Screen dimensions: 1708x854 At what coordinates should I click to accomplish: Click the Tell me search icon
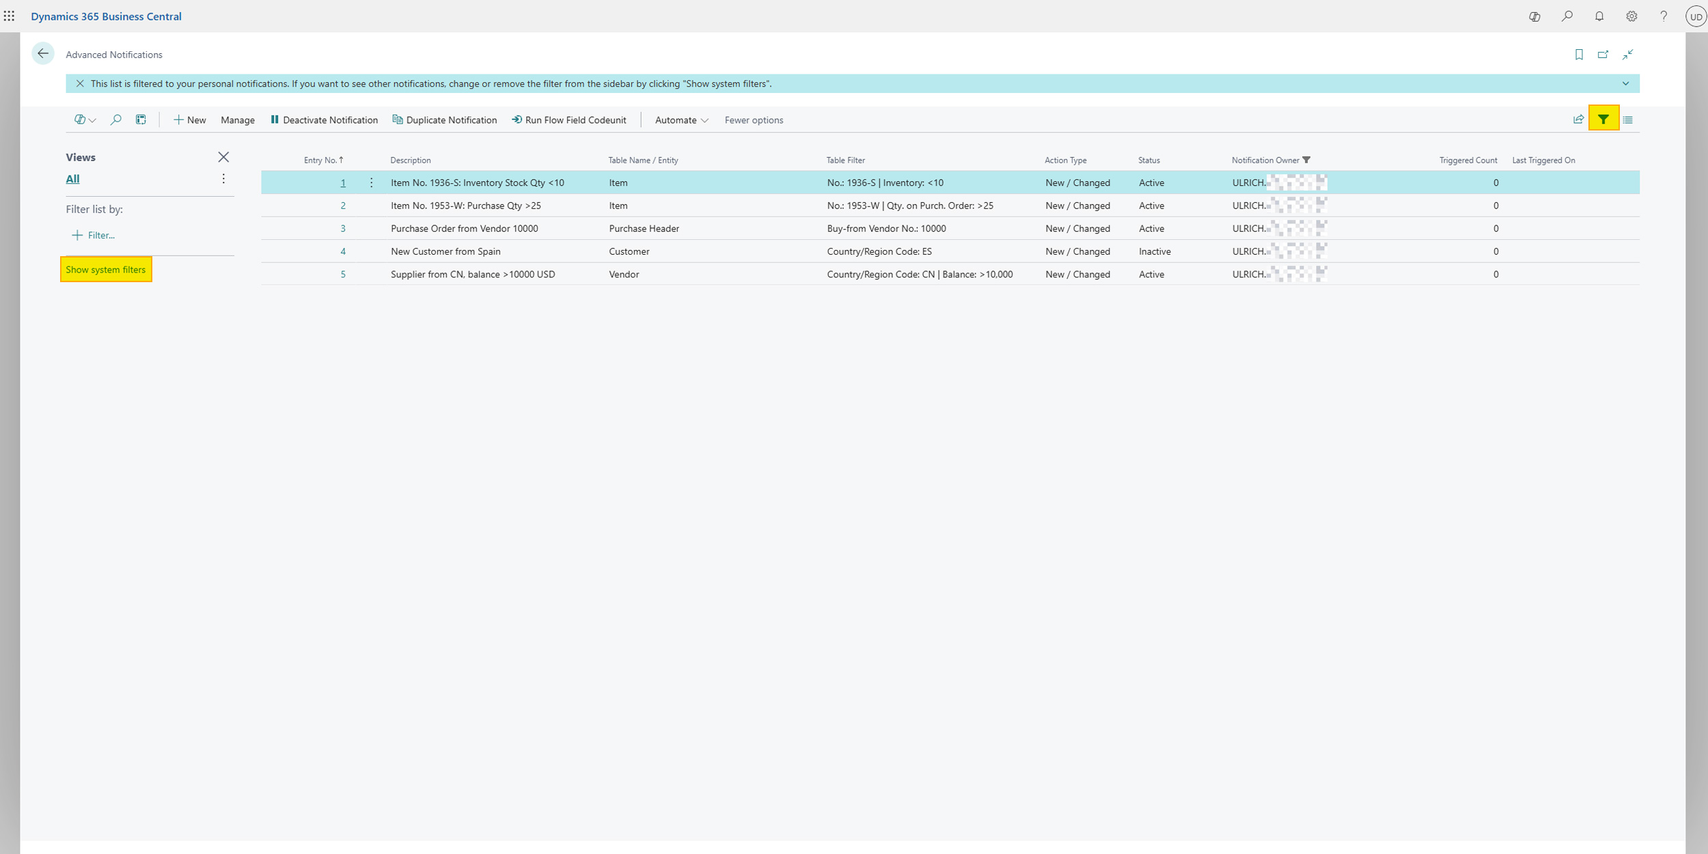1567,16
